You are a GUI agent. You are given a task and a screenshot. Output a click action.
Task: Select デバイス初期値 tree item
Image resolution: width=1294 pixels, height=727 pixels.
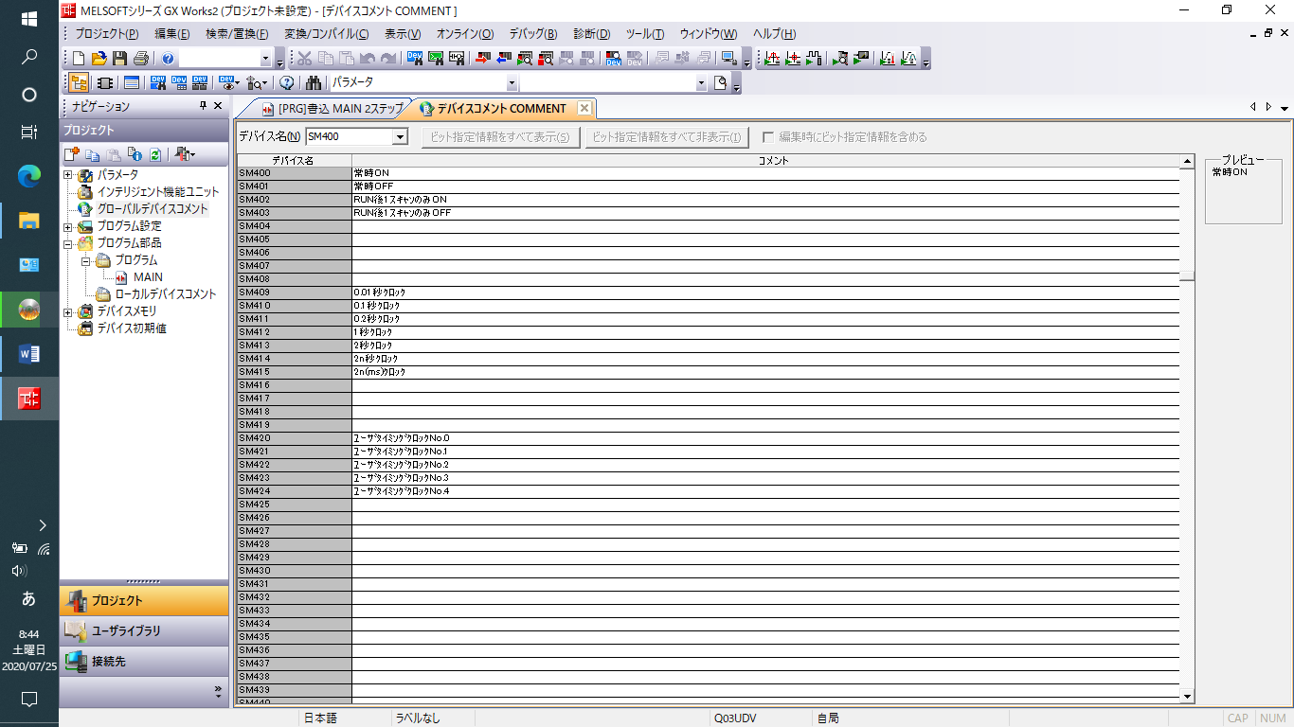[x=132, y=328]
